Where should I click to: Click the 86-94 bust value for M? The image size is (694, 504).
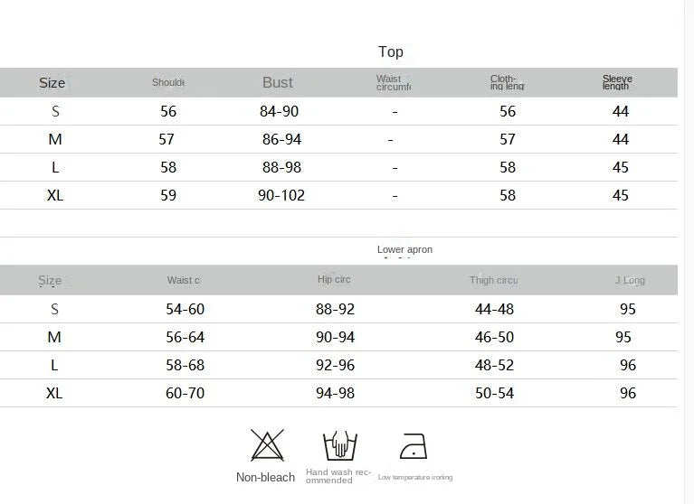pyautogui.click(x=281, y=140)
